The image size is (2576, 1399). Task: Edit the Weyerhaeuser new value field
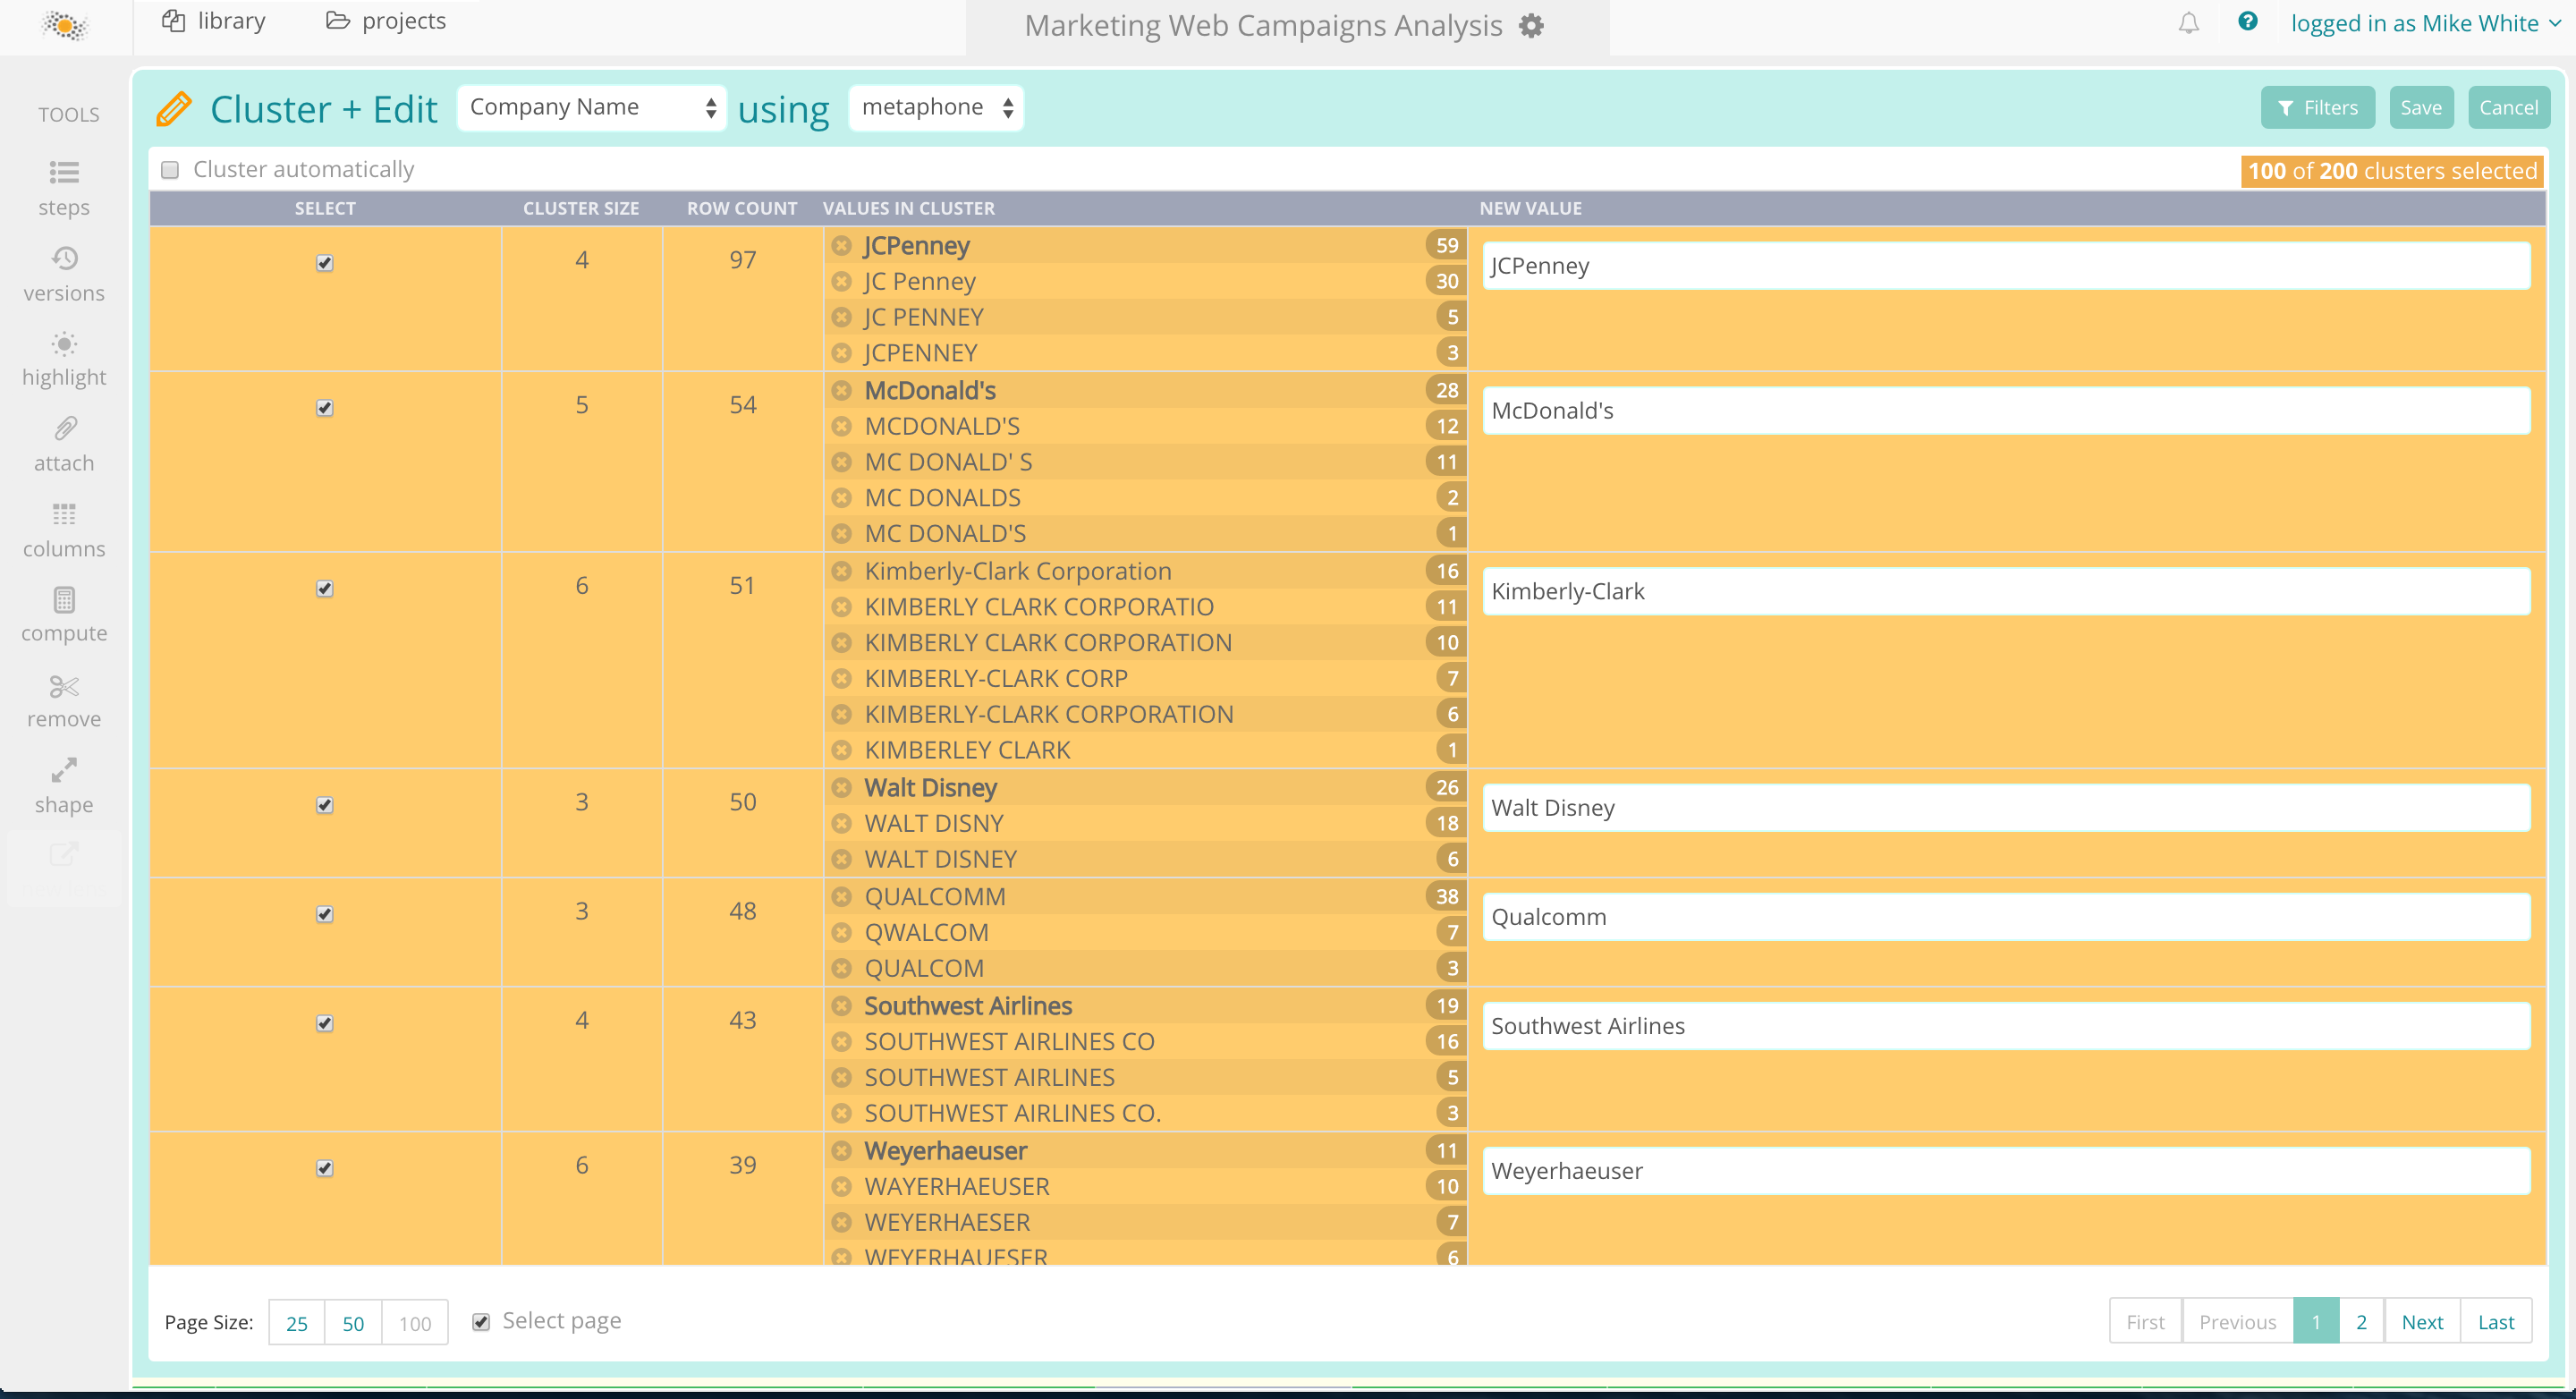click(2006, 1171)
